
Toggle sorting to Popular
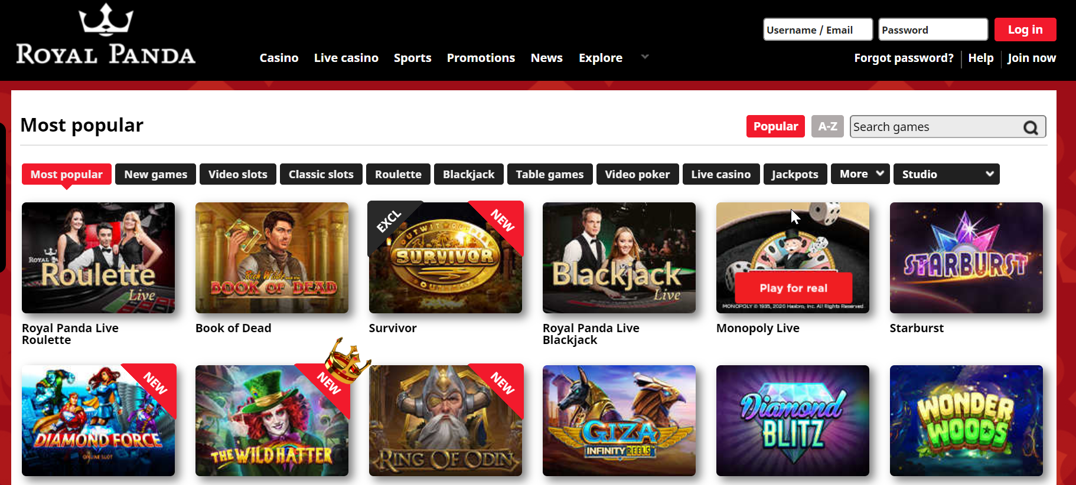775,126
